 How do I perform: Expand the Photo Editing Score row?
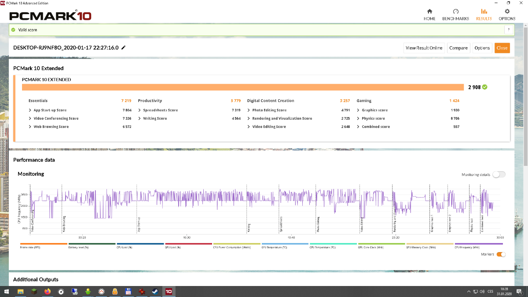[269, 110]
